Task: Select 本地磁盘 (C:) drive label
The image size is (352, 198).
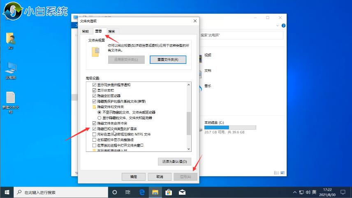Action: tap(214, 123)
